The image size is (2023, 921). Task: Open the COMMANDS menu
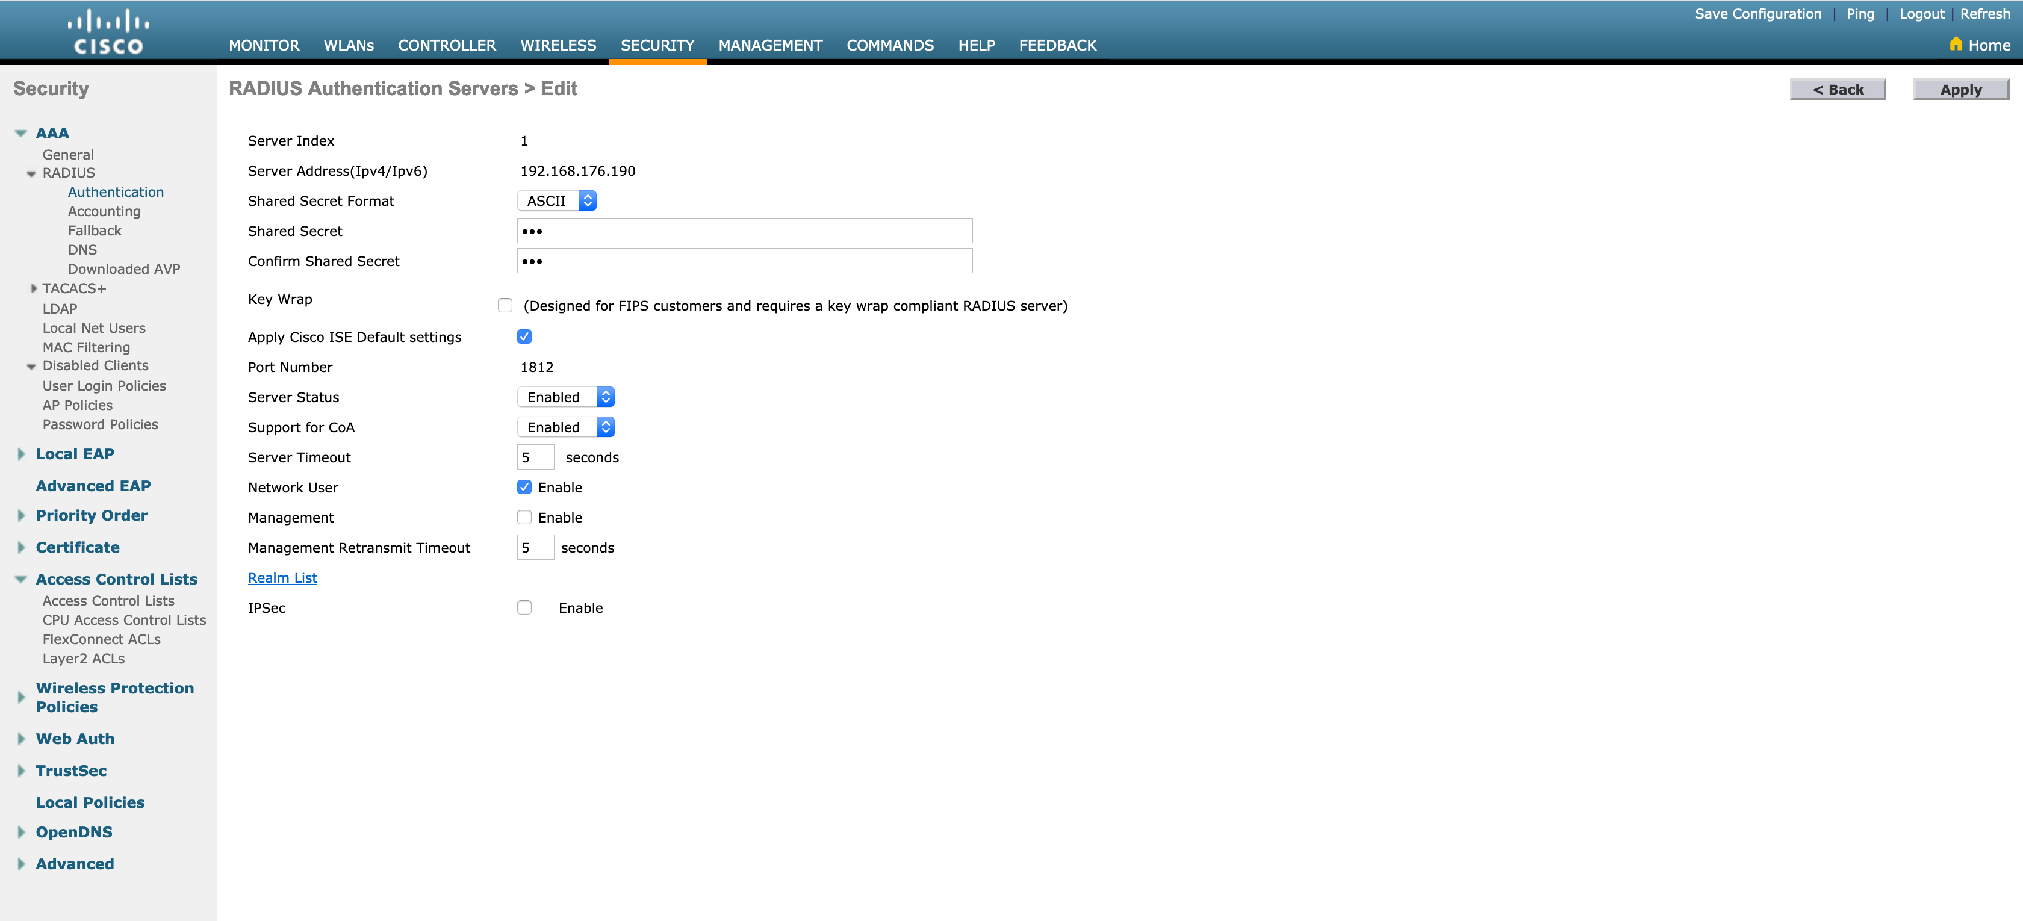pos(890,46)
